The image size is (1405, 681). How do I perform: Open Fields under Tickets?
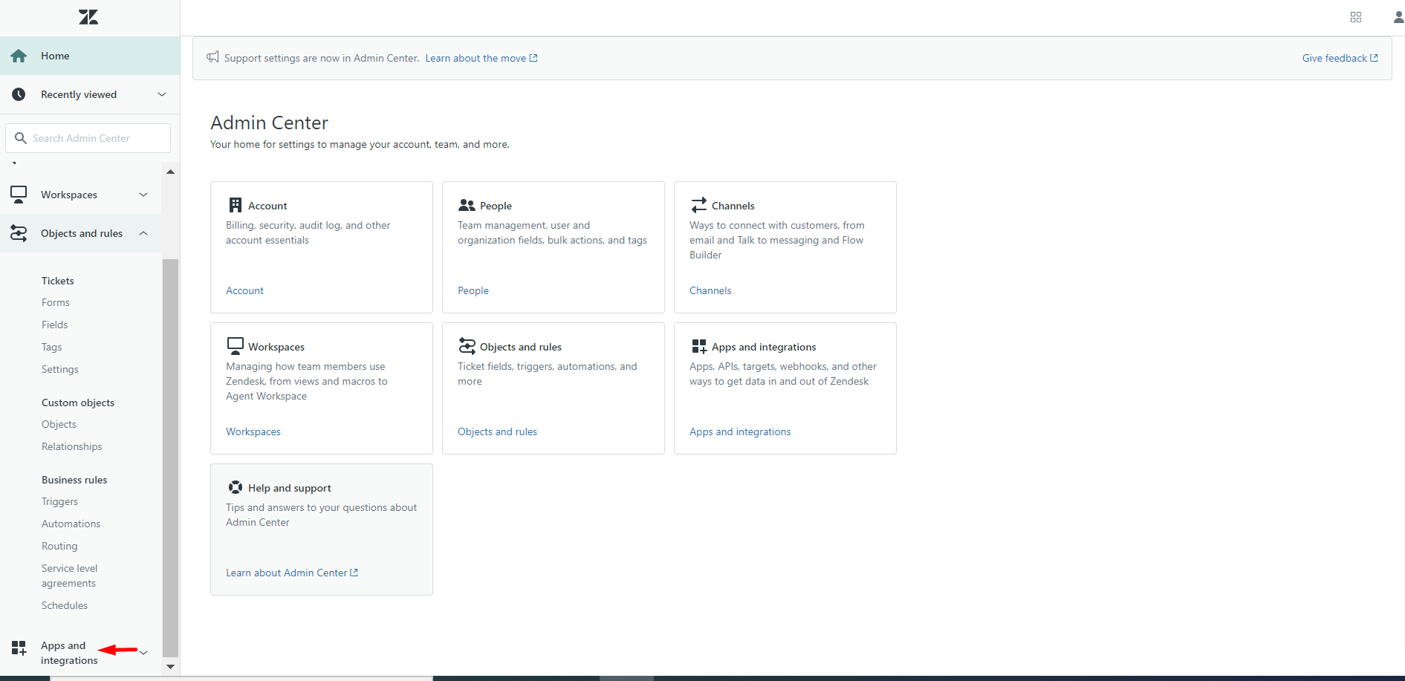tap(55, 325)
